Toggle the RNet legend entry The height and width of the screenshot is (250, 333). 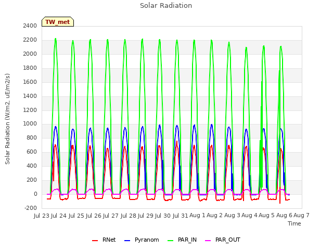coord(104,240)
